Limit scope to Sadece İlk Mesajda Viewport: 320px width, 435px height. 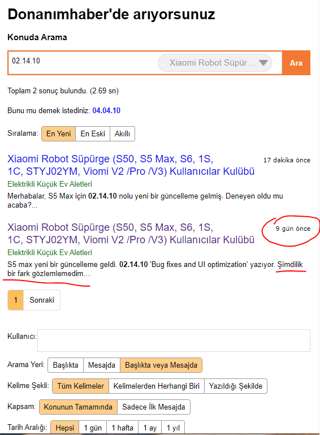[x=154, y=407]
